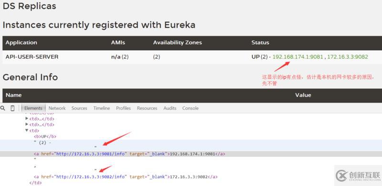Click the DevTools search magnifier icon
Screen dimensions: 382x186
(3, 108)
